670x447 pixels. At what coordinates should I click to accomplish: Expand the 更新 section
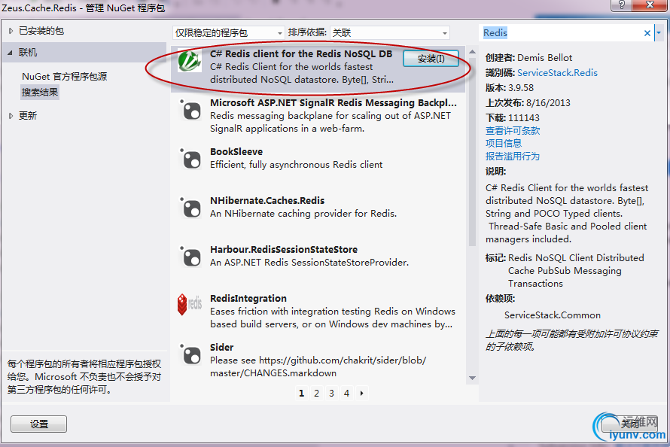coord(11,116)
